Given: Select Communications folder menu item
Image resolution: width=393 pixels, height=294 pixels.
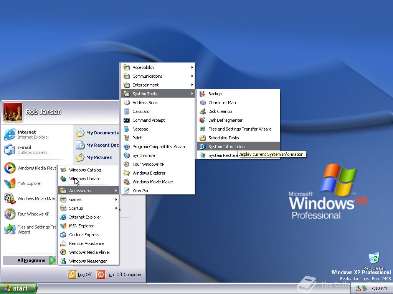Looking at the screenshot, I should pos(158,76).
